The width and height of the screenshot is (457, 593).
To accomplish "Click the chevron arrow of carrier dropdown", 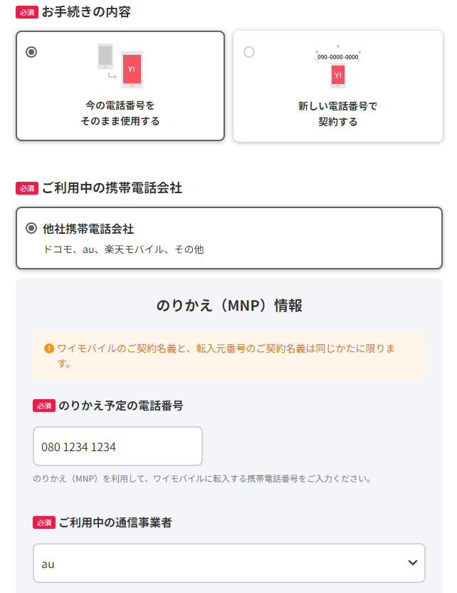I will click(413, 563).
